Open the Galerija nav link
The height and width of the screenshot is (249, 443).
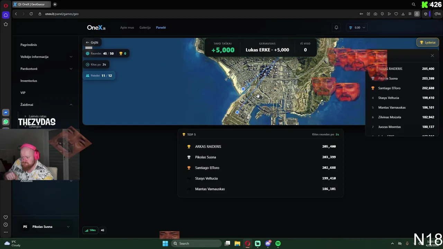click(145, 27)
